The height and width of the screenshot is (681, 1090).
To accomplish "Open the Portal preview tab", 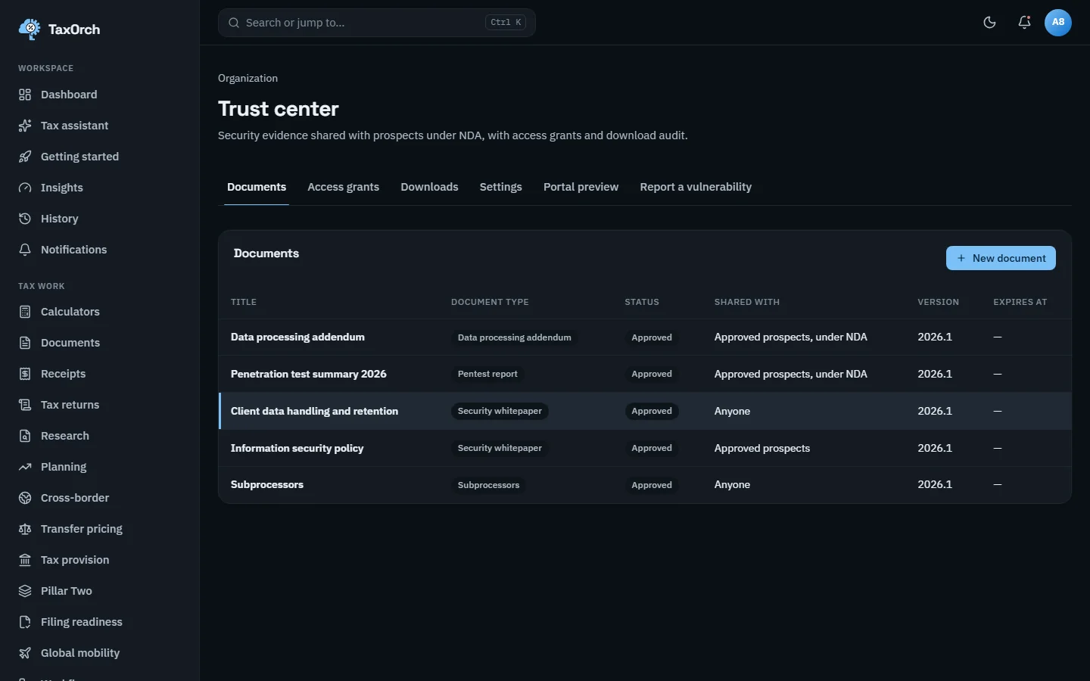I will tap(581, 187).
